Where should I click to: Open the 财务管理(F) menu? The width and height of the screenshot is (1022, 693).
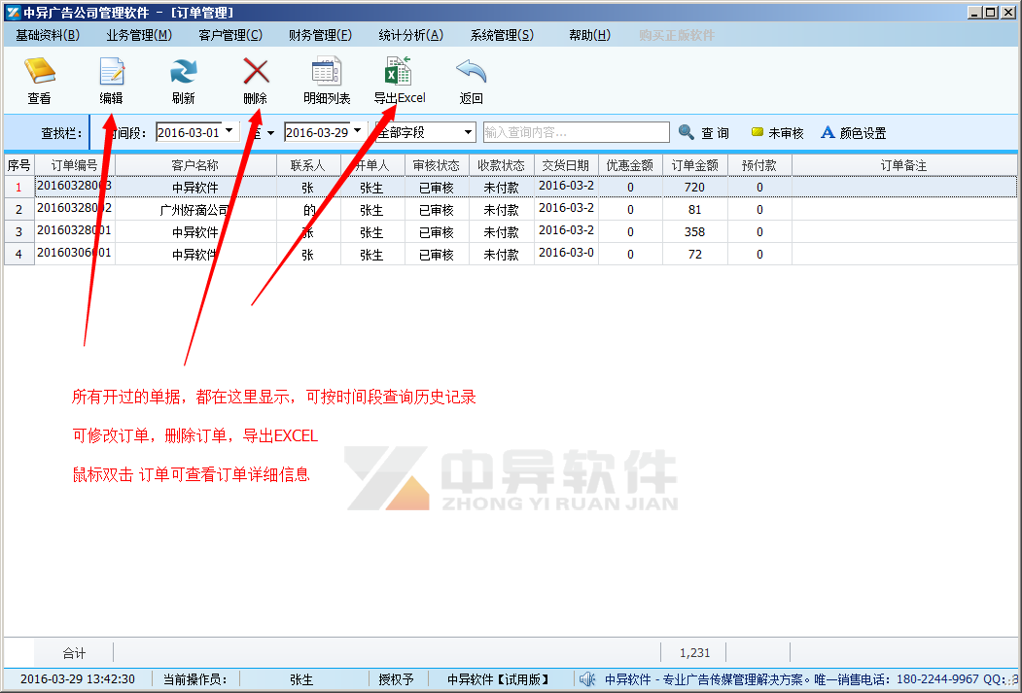320,35
